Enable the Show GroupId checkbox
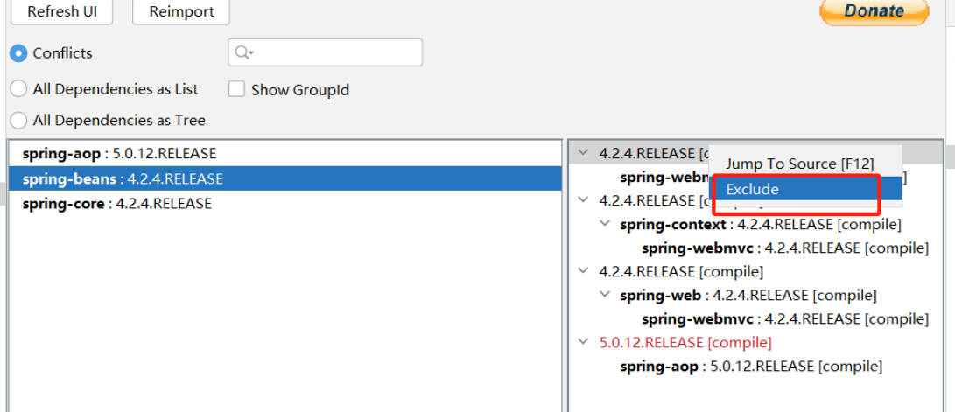This screenshot has height=412, width=955. point(236,89)
